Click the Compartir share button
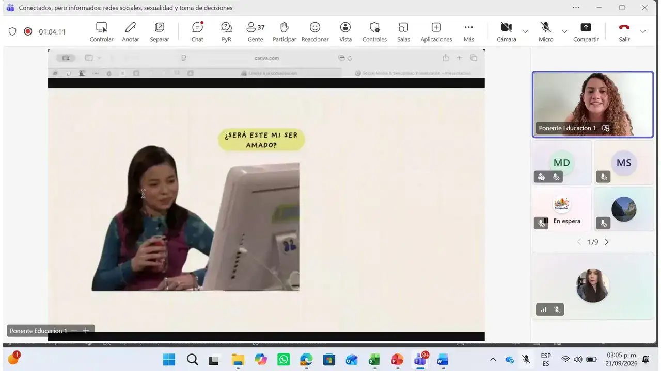This screenshot has height=371, width=661. click(x=586, y=32)
